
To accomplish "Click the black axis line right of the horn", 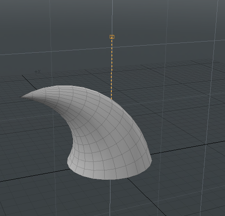I will click(188, 147).
